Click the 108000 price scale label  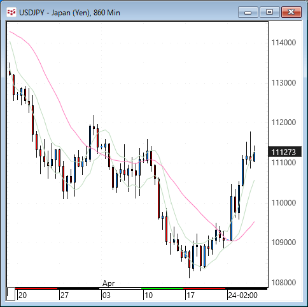(284, 283)
